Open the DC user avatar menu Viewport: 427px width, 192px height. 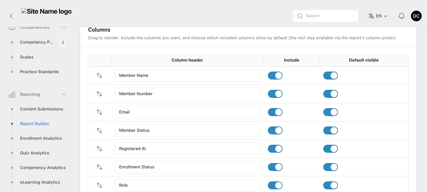click(416, 16)
